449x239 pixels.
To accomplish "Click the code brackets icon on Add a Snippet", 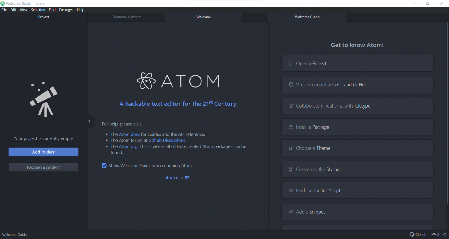I will (x=291, y=212).
